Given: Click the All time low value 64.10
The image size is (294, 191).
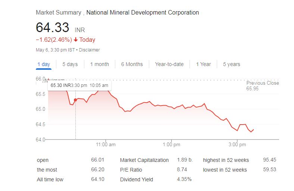Looking at the screenshot, I should pyautogui.click(x=97, y=179).
